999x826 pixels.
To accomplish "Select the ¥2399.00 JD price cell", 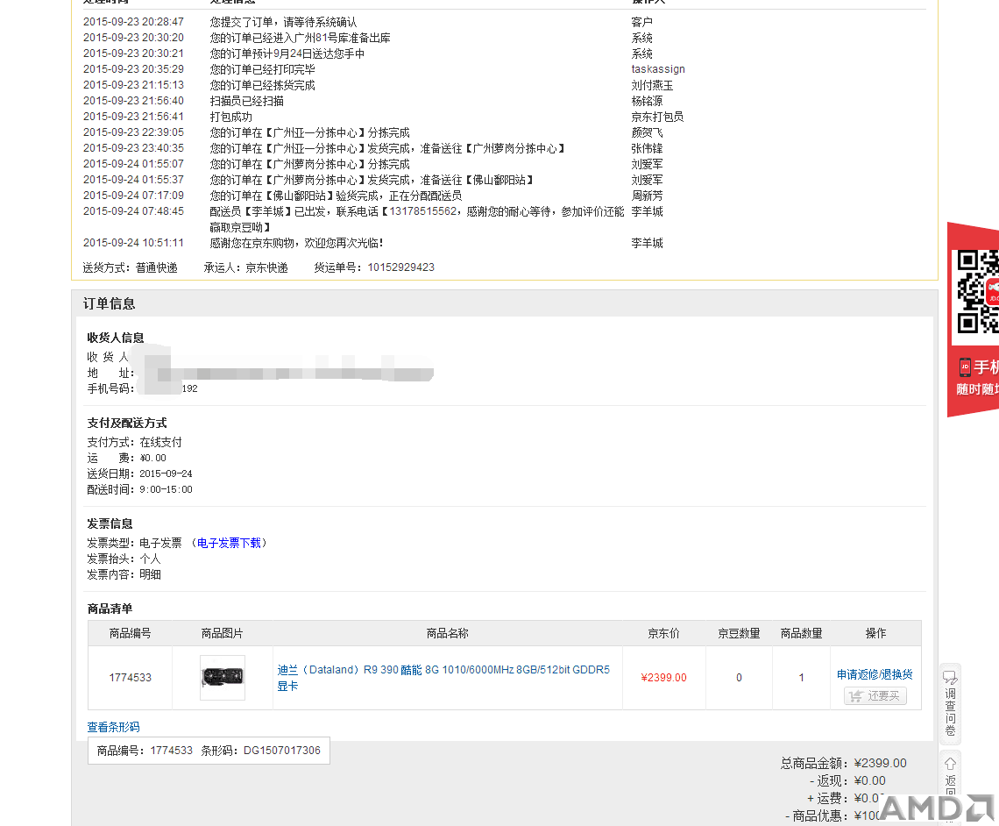I will (x=664, y=678).
